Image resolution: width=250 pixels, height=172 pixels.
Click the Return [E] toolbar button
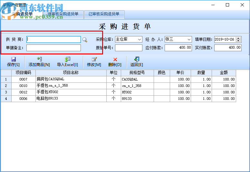point(137,62)
